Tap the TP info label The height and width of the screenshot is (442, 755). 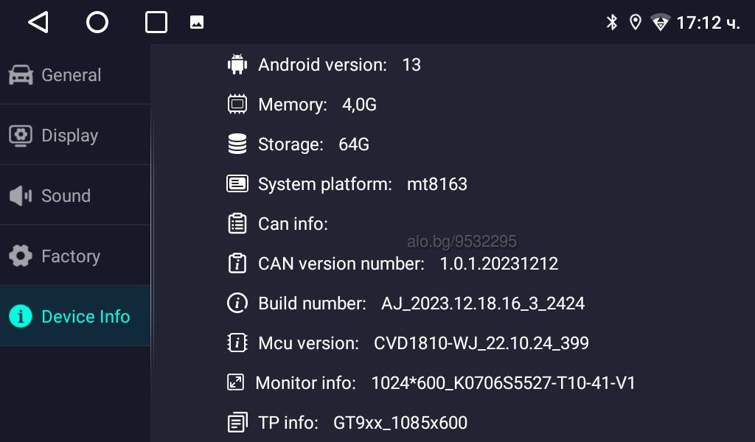(288, 424)
